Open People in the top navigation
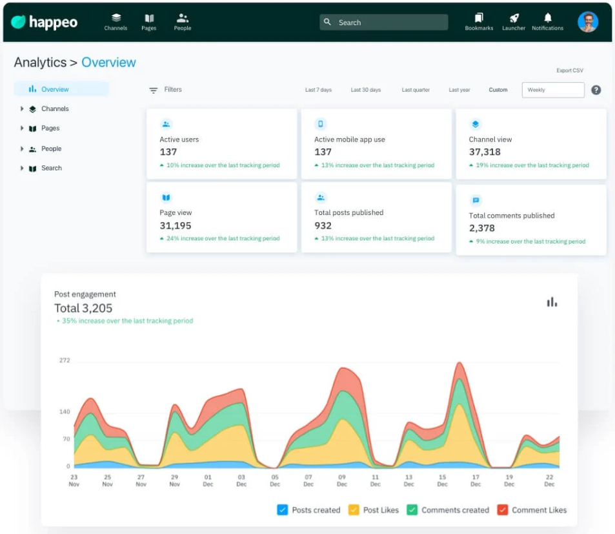 183,22
